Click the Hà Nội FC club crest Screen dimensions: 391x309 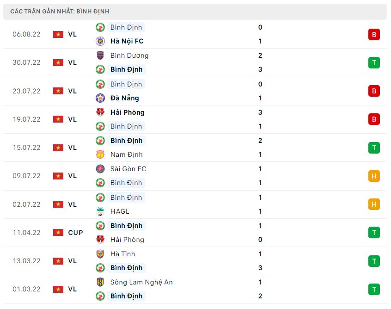coord(100,41)
